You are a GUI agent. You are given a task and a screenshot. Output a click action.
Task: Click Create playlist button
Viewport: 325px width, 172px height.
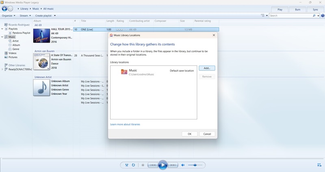pyautogui.click(x=43, y=15)
